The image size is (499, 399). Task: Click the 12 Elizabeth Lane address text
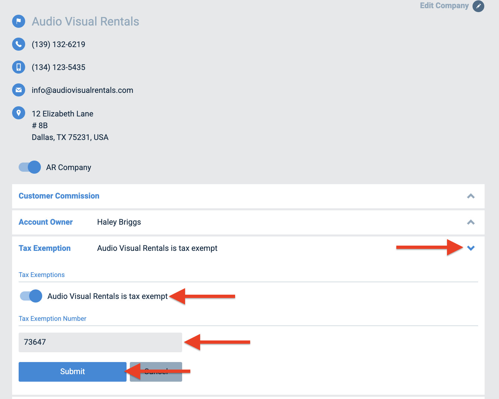pyautogui.click(x=62, y=114)
